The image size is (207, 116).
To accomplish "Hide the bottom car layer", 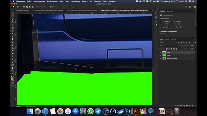I will (160, 58).
